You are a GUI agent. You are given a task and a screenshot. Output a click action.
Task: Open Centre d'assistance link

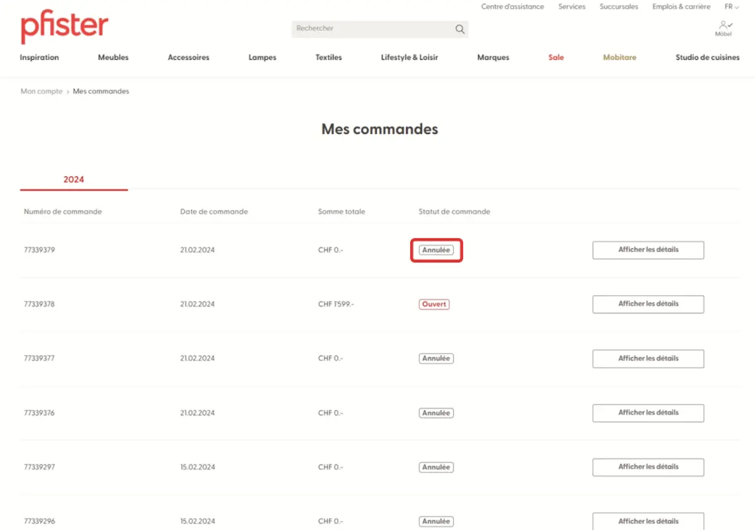click(x=513, y=7)
